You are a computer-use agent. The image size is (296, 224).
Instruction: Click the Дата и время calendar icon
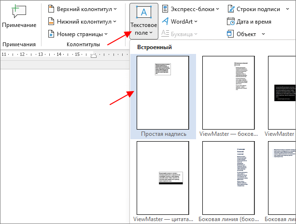pos(231,22)
